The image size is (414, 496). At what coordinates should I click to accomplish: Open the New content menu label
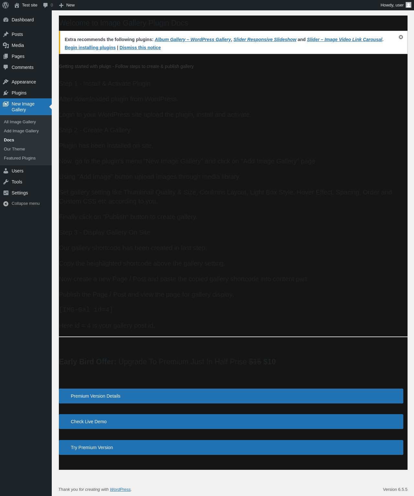71,5
